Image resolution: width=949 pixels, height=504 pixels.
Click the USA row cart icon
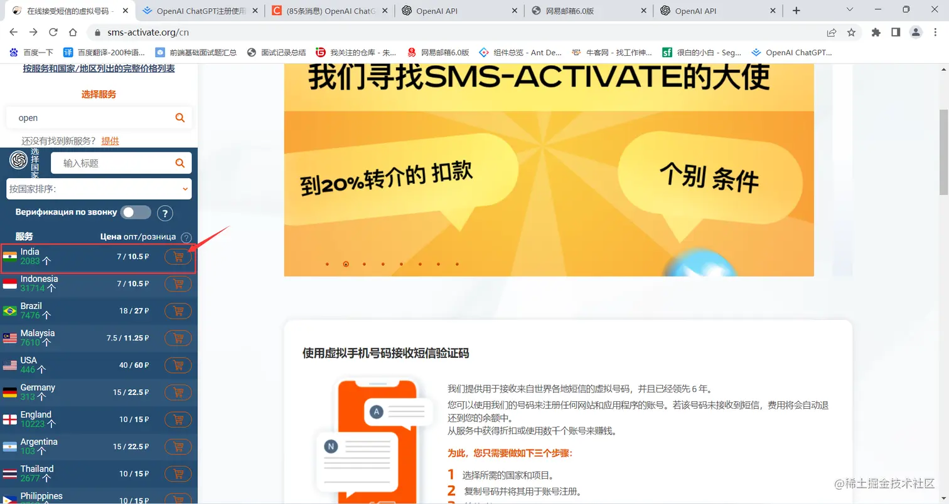(x=178, y=365)
